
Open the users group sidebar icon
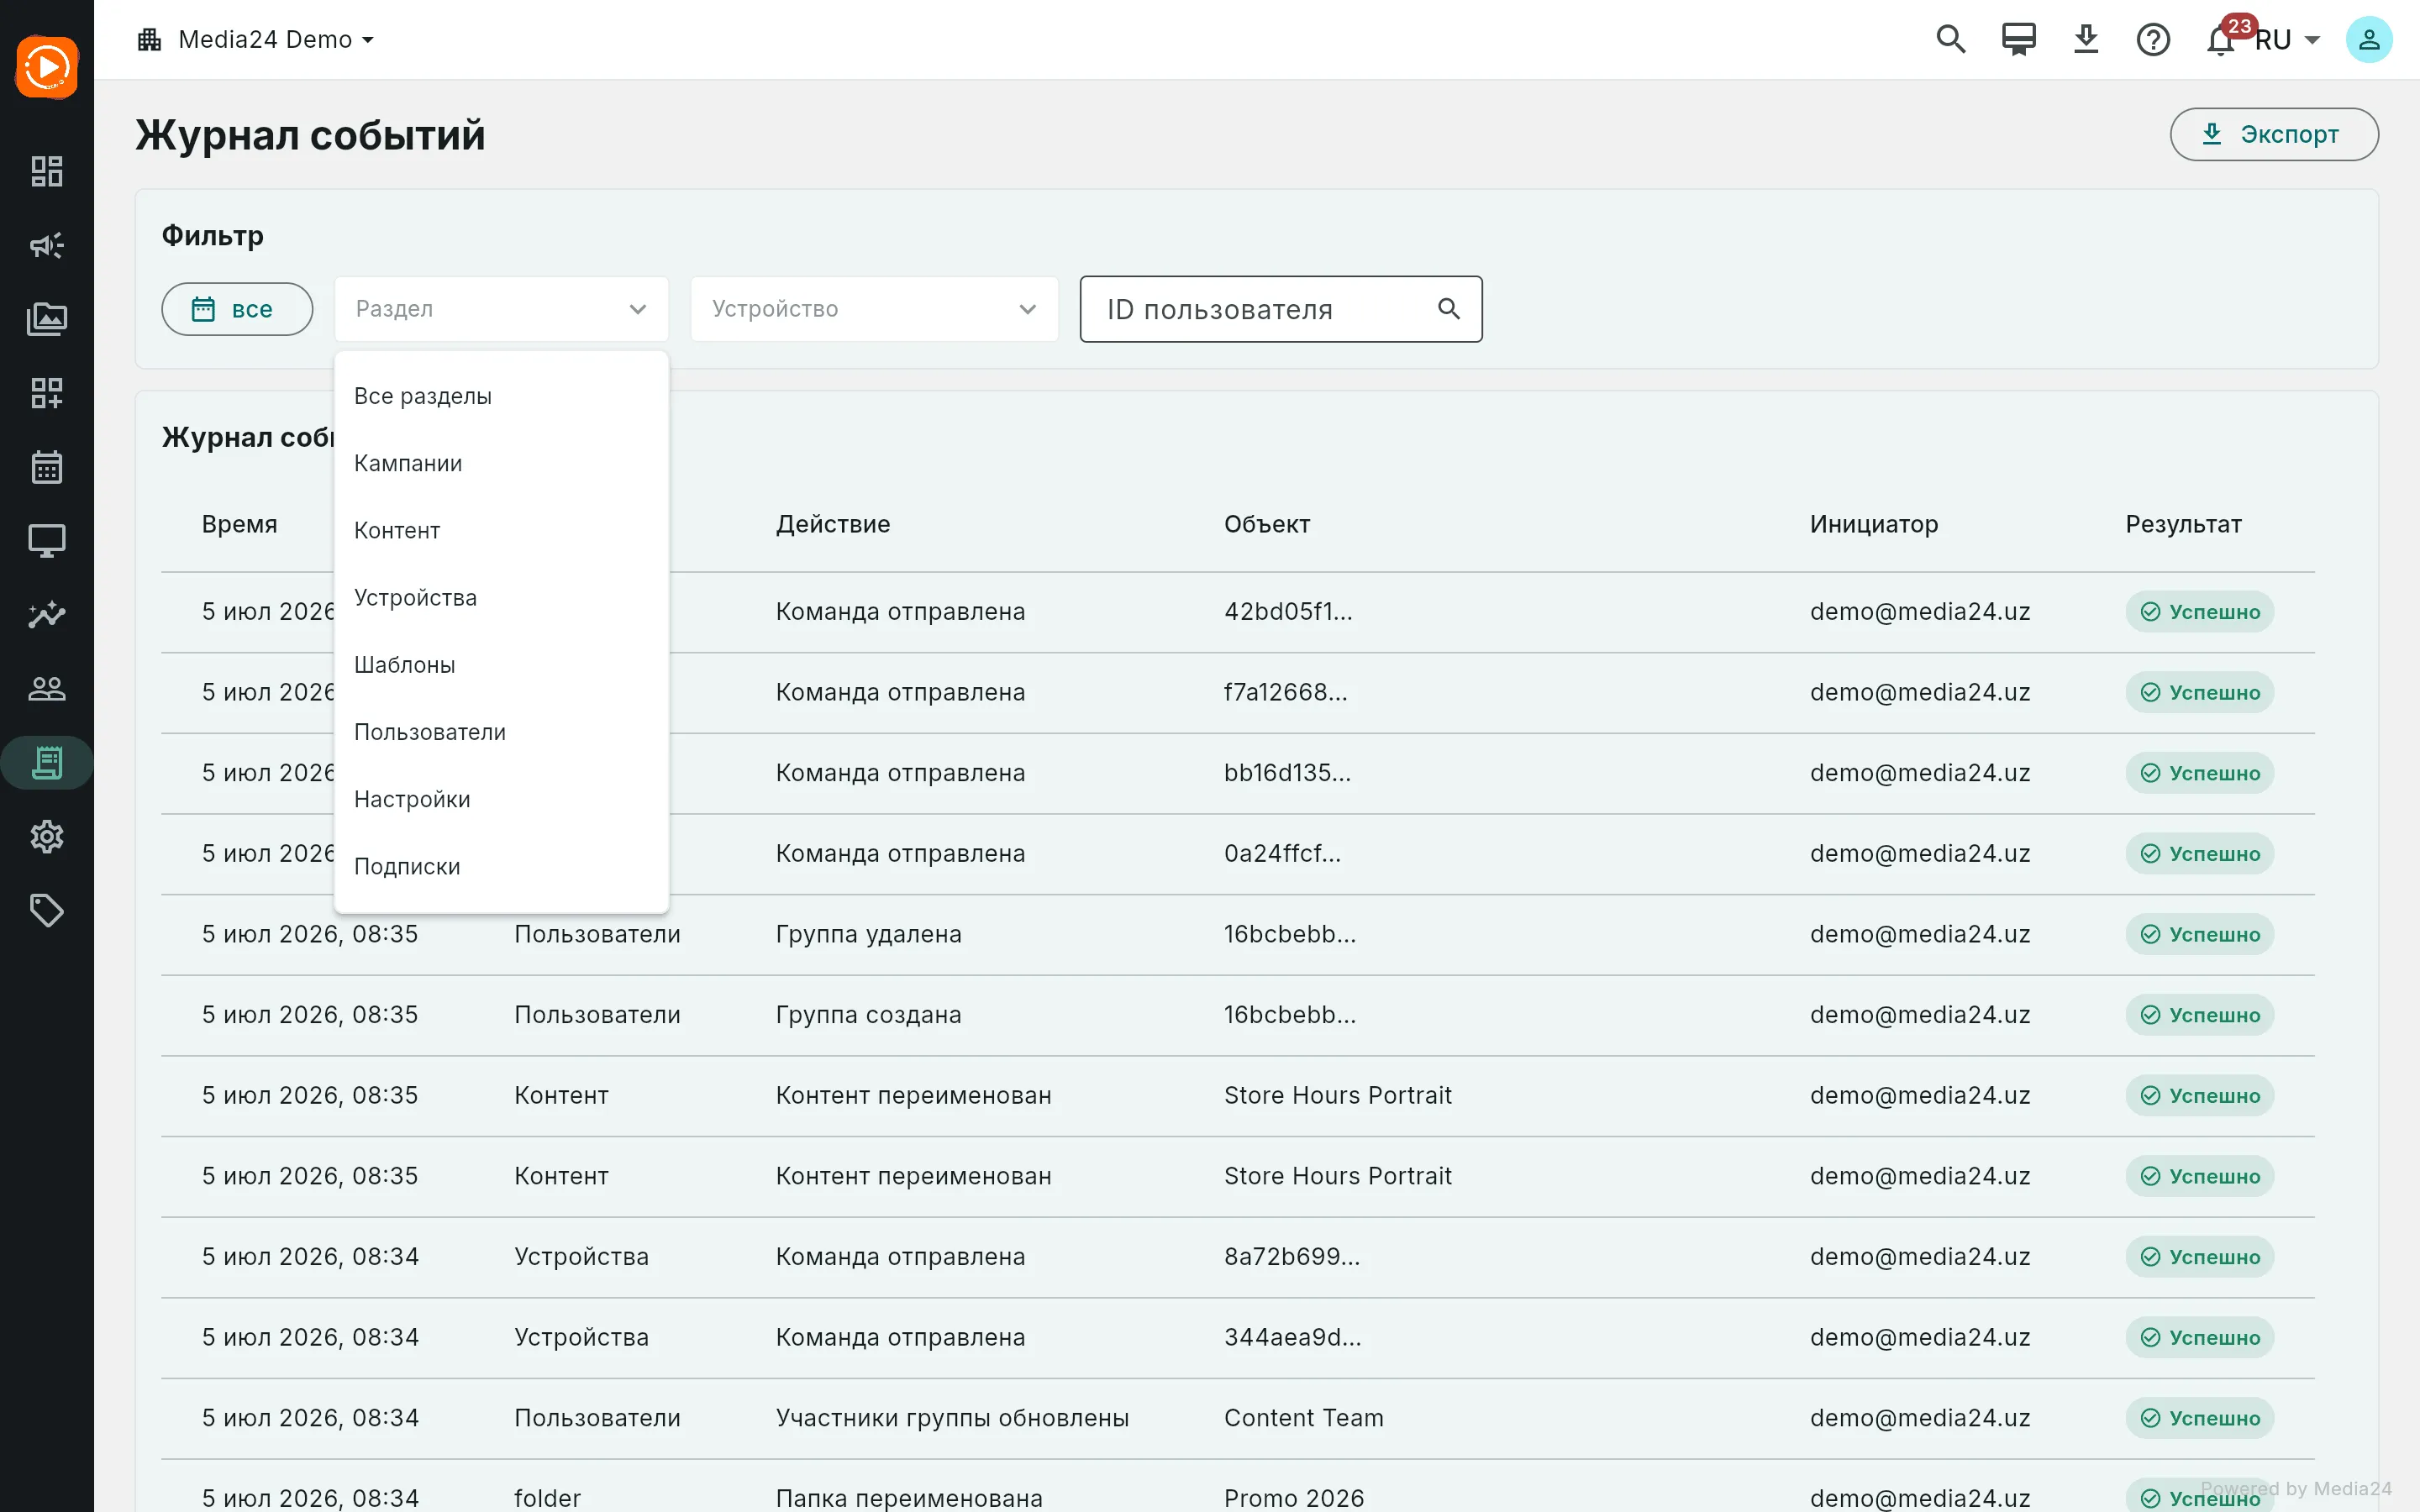click(46, 689)
